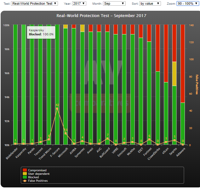Change the Zoom 90 - 100% dropdown
The height and width of the screenshot is (189, 200).
pos(188,3)
